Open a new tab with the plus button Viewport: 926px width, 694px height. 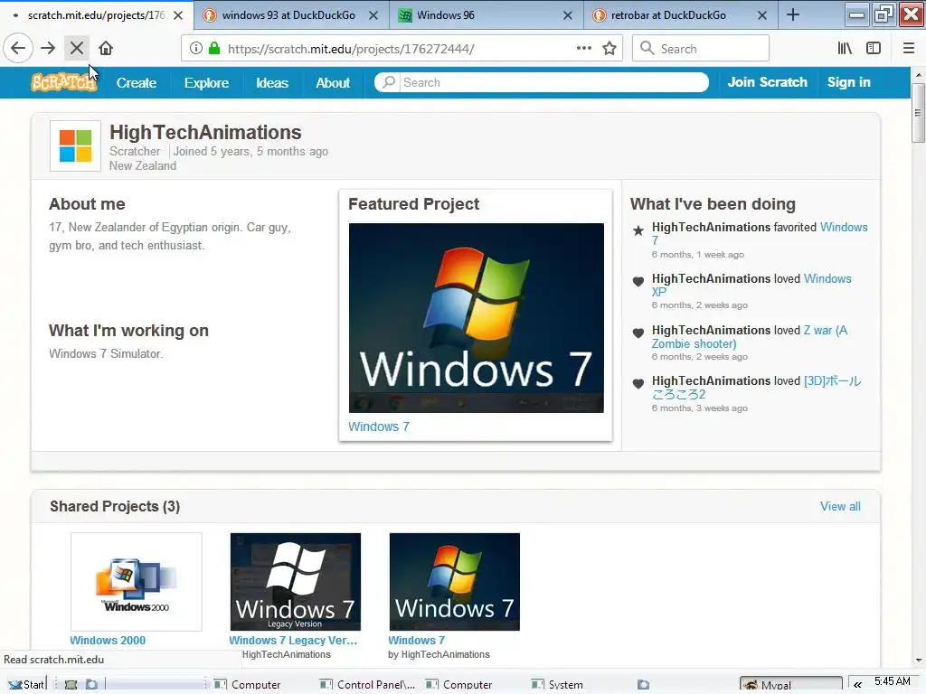[793, 15]
